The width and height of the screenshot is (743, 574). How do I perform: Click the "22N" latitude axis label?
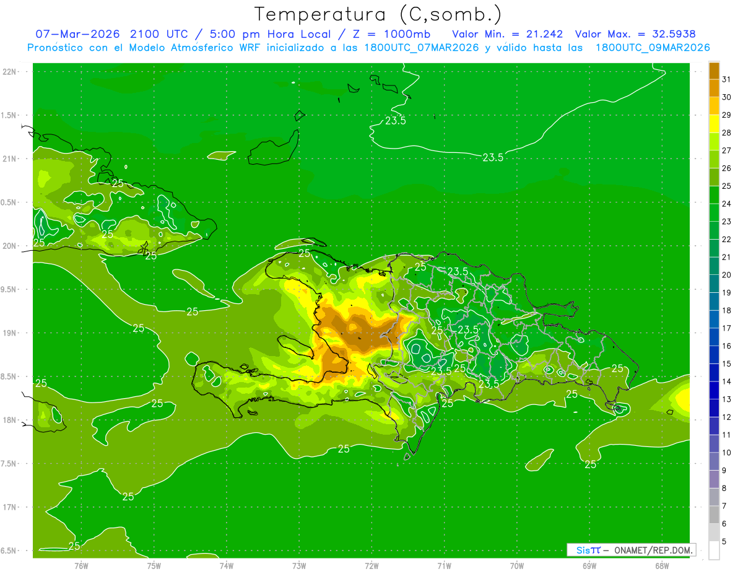9,71
